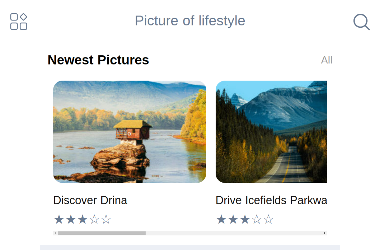The height and width of the screenshot is (250, 375).
Task: Give Discover Drina five stars
Action: pyautogui.click(x=106, y=219)
